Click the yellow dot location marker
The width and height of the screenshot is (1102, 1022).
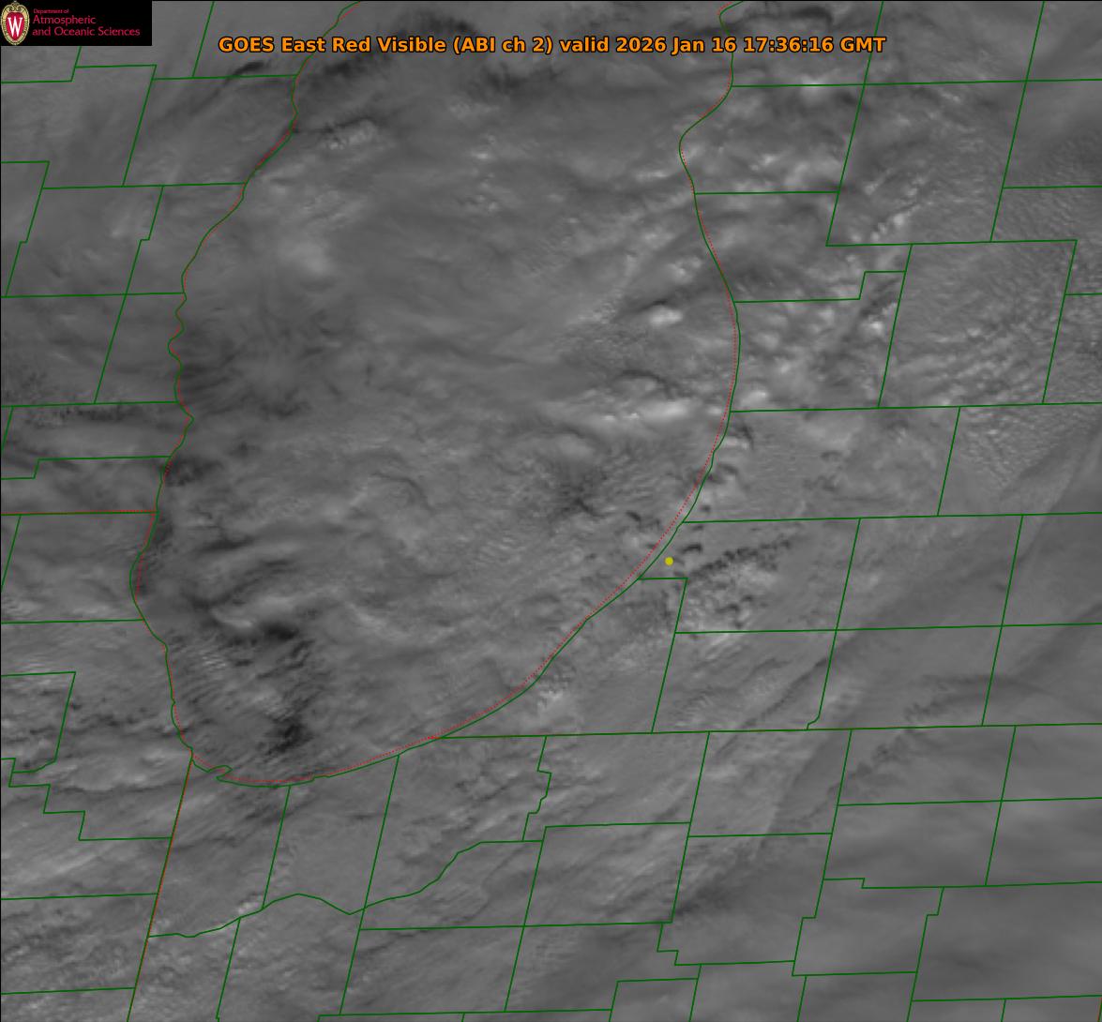(x=669, y=561)
